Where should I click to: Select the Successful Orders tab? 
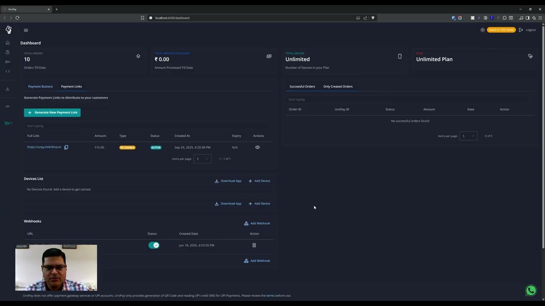[302, 86]
